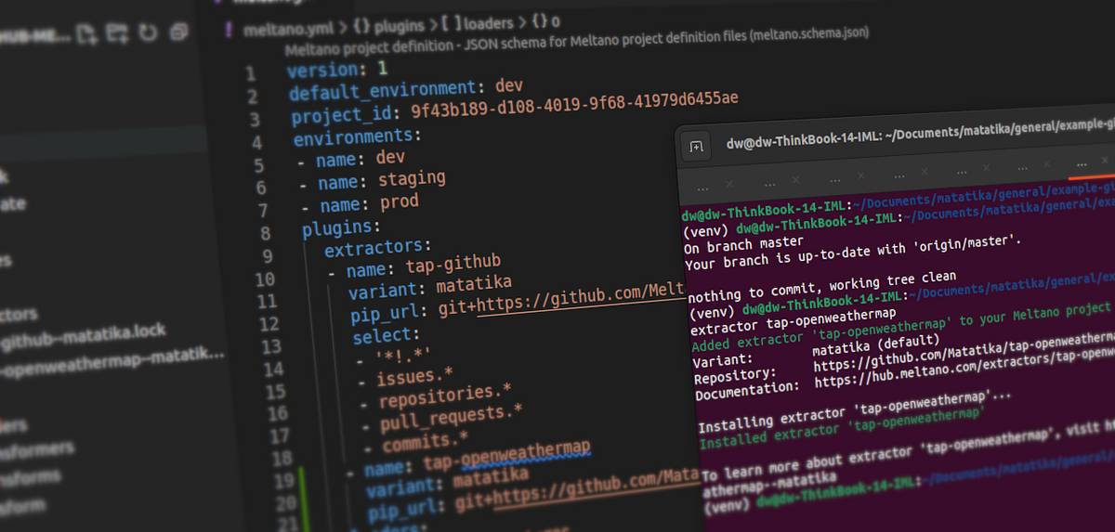Click the terminal window title path
The width and height of the screenshot is (1115, 532).
(920, 133)
